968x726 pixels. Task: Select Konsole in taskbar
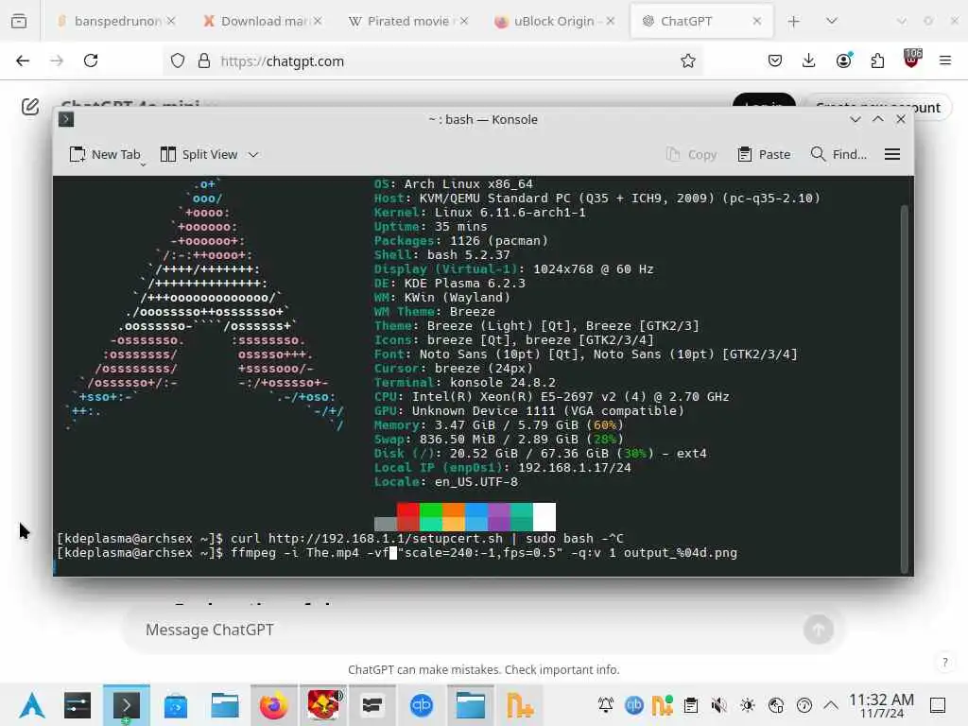(127, 705)
